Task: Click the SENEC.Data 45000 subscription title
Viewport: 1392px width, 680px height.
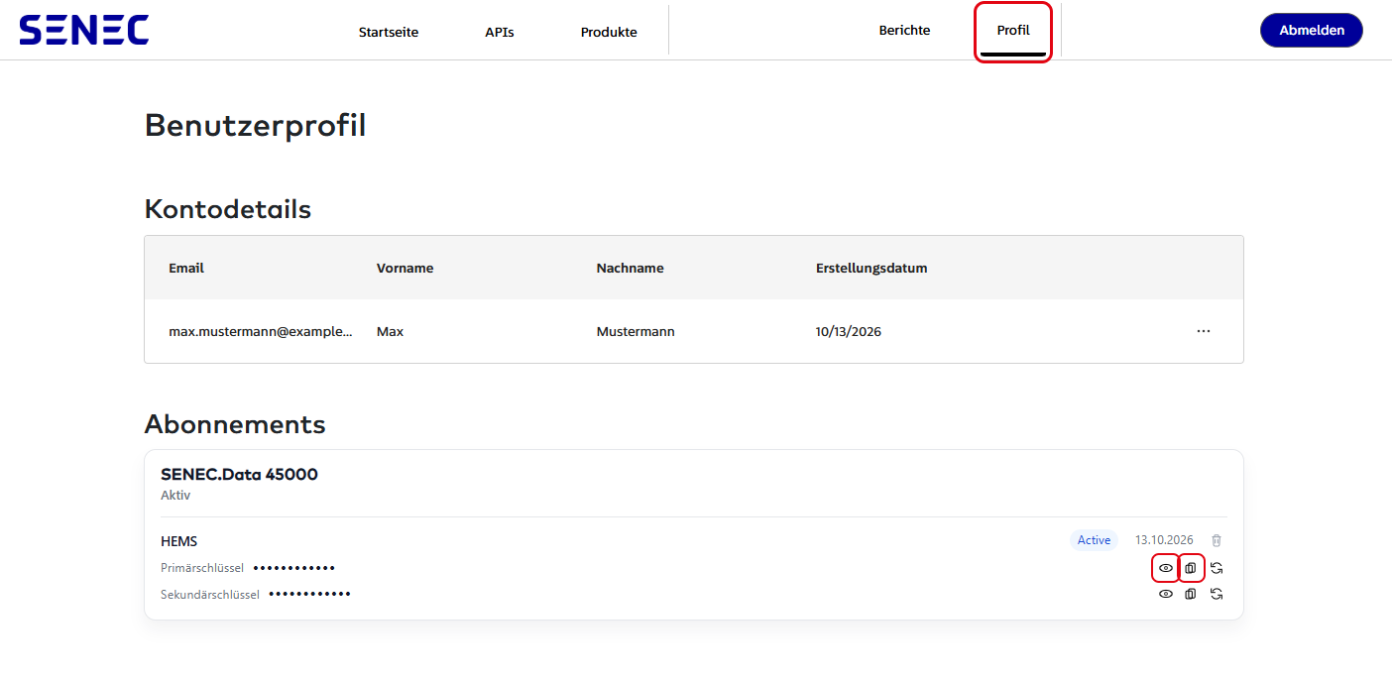Action: (239, 474)
